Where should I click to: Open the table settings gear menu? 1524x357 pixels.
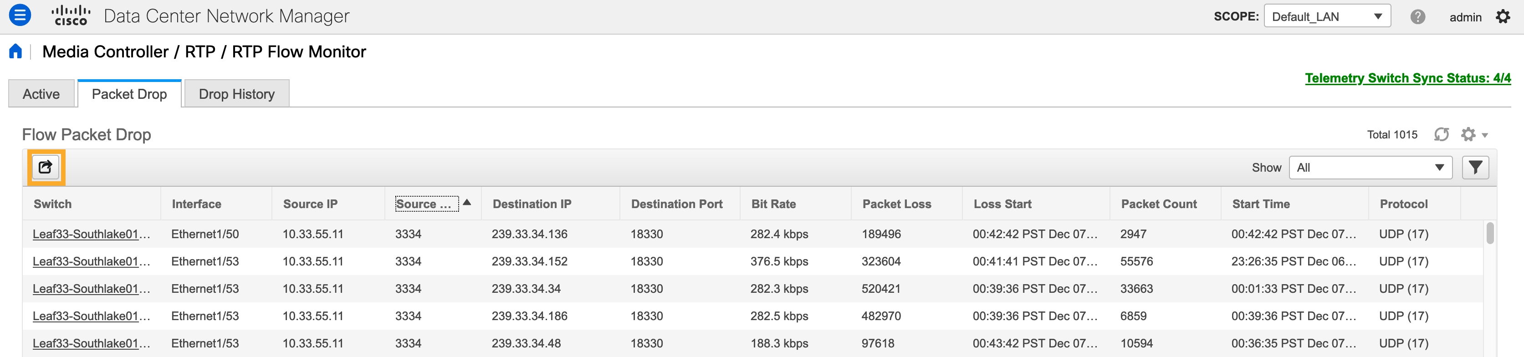[1474, 135]
